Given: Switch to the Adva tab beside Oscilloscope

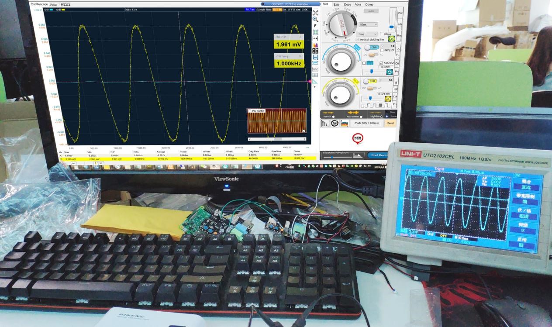Looking at the screenshot, I should [x=54, y=4].
